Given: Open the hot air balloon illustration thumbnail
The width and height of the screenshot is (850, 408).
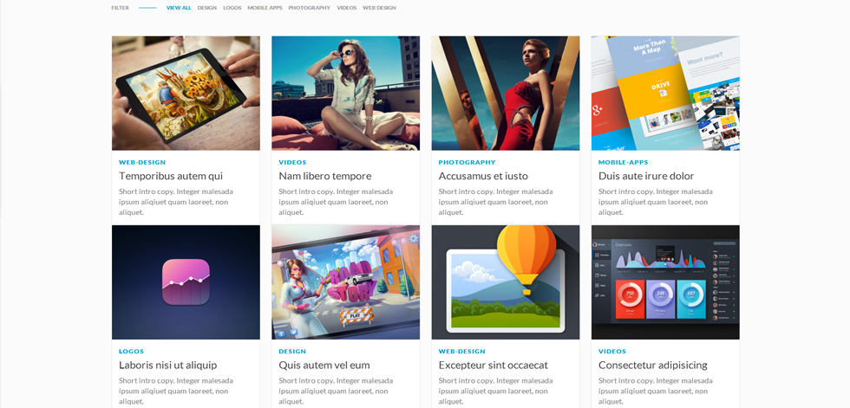Looking at the screenshot, I should coord(505,282).
